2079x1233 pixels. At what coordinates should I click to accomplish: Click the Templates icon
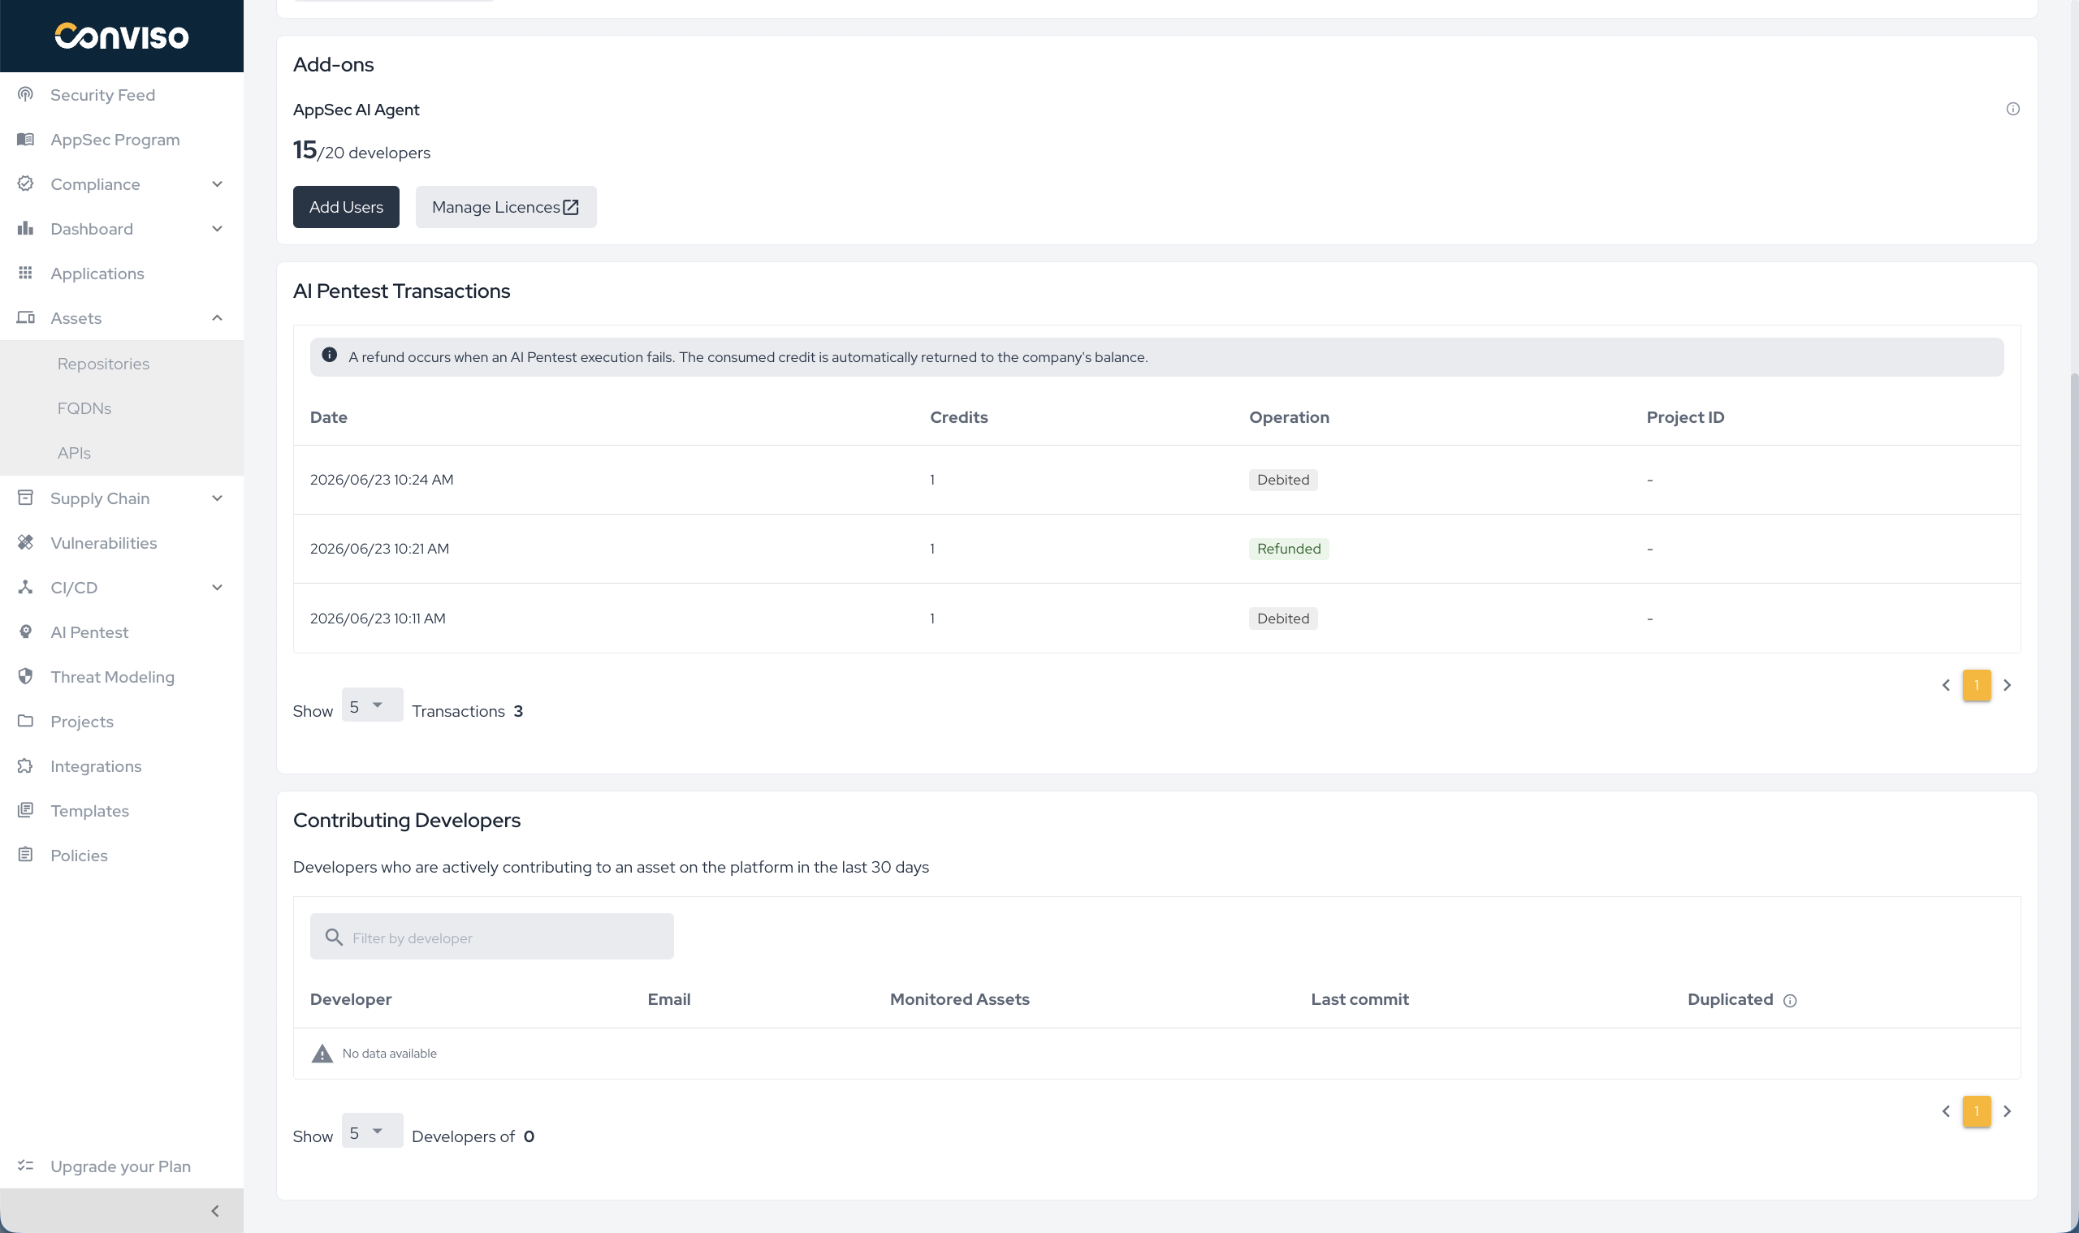click(26, 810)
